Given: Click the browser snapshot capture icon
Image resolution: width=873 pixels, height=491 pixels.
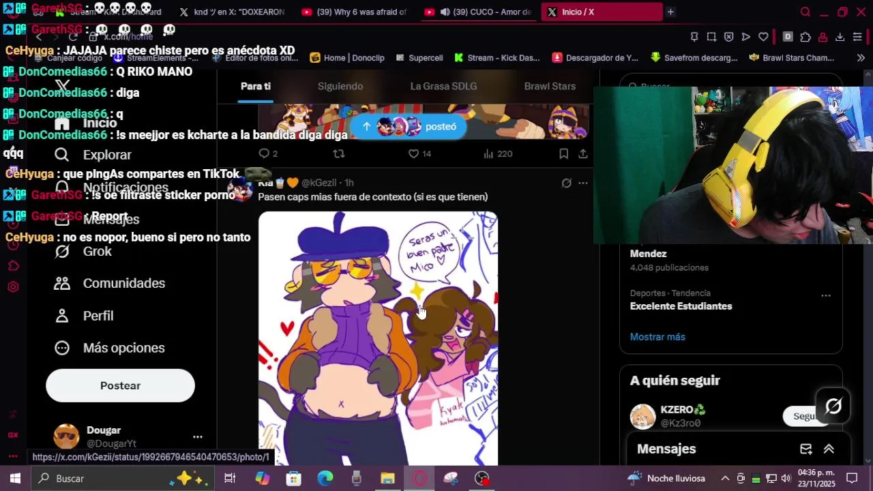Looking at the screenshot, I should tap(711, 37).
